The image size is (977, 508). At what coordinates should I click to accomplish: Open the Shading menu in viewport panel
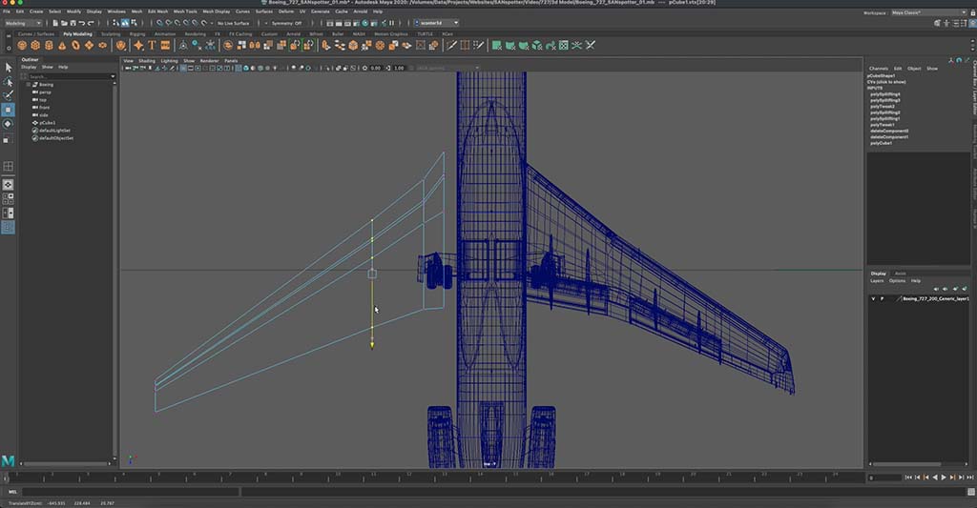tap(146, 60)
